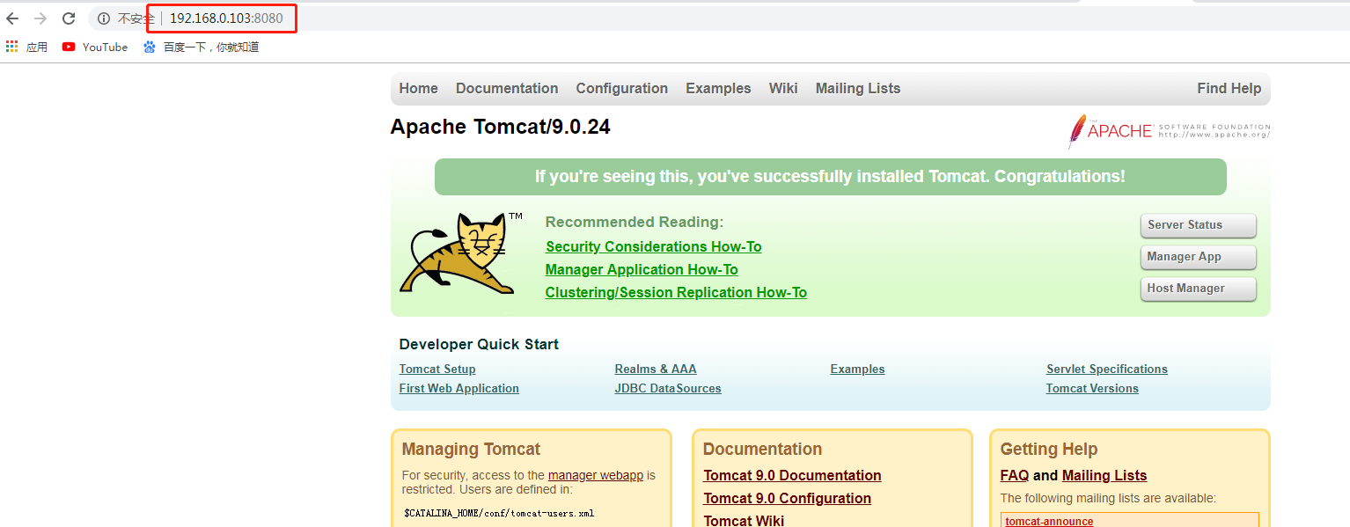This screenshot has width=1350, height=527.
Task: Open the Documentation nav item
Action: tap(507, 88)
